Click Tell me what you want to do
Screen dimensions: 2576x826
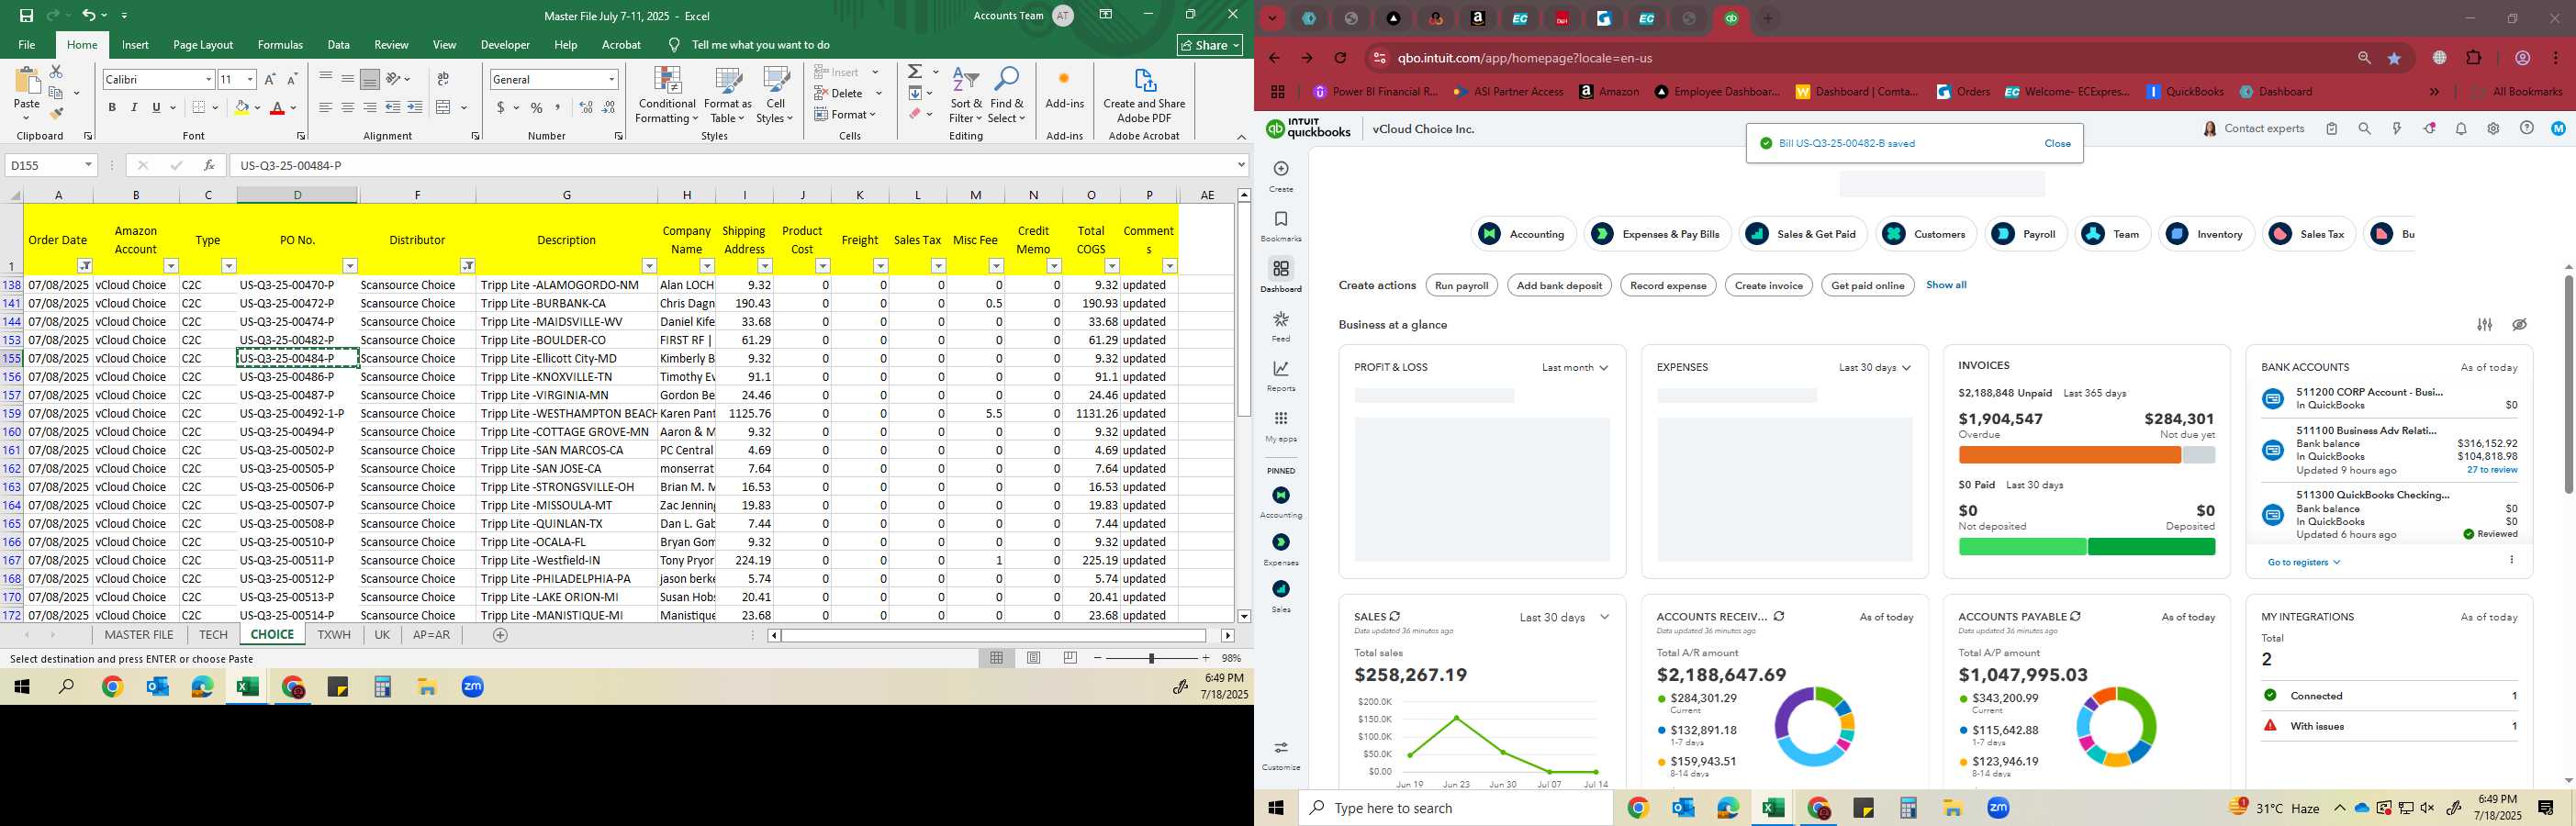pyautogui.click(x=760, y=45)
